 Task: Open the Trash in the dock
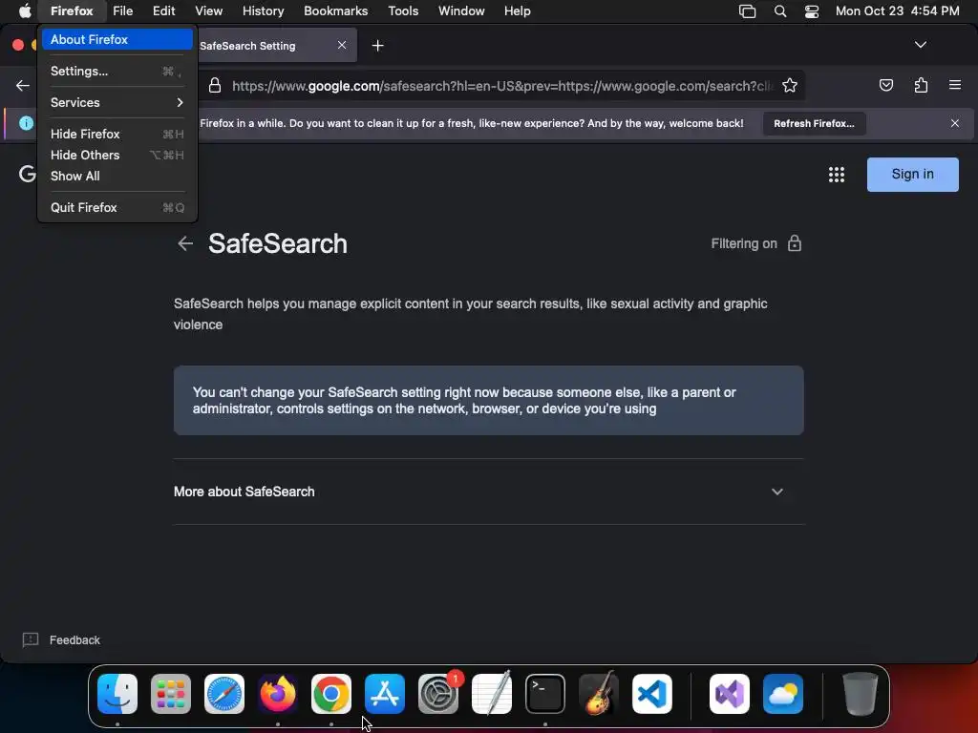tap(861, 694)
